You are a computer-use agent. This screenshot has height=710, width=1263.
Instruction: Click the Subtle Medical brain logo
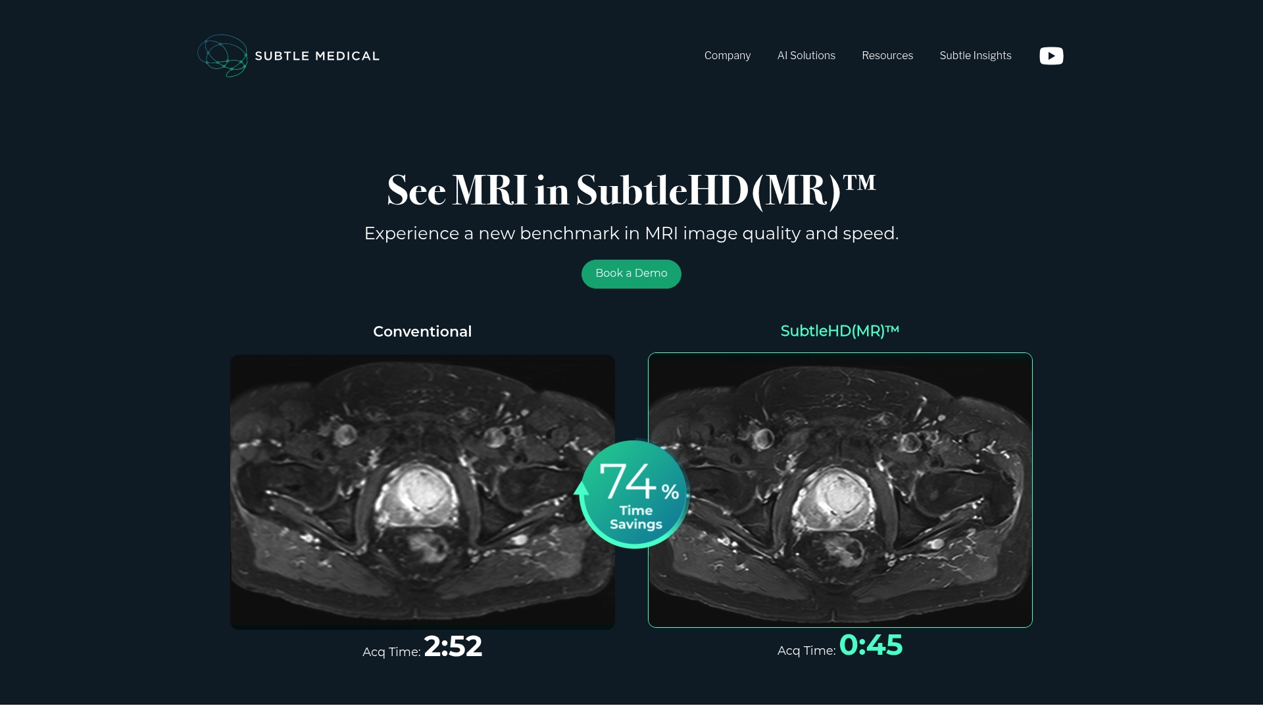pyautogui.click(x=223, y=56)
